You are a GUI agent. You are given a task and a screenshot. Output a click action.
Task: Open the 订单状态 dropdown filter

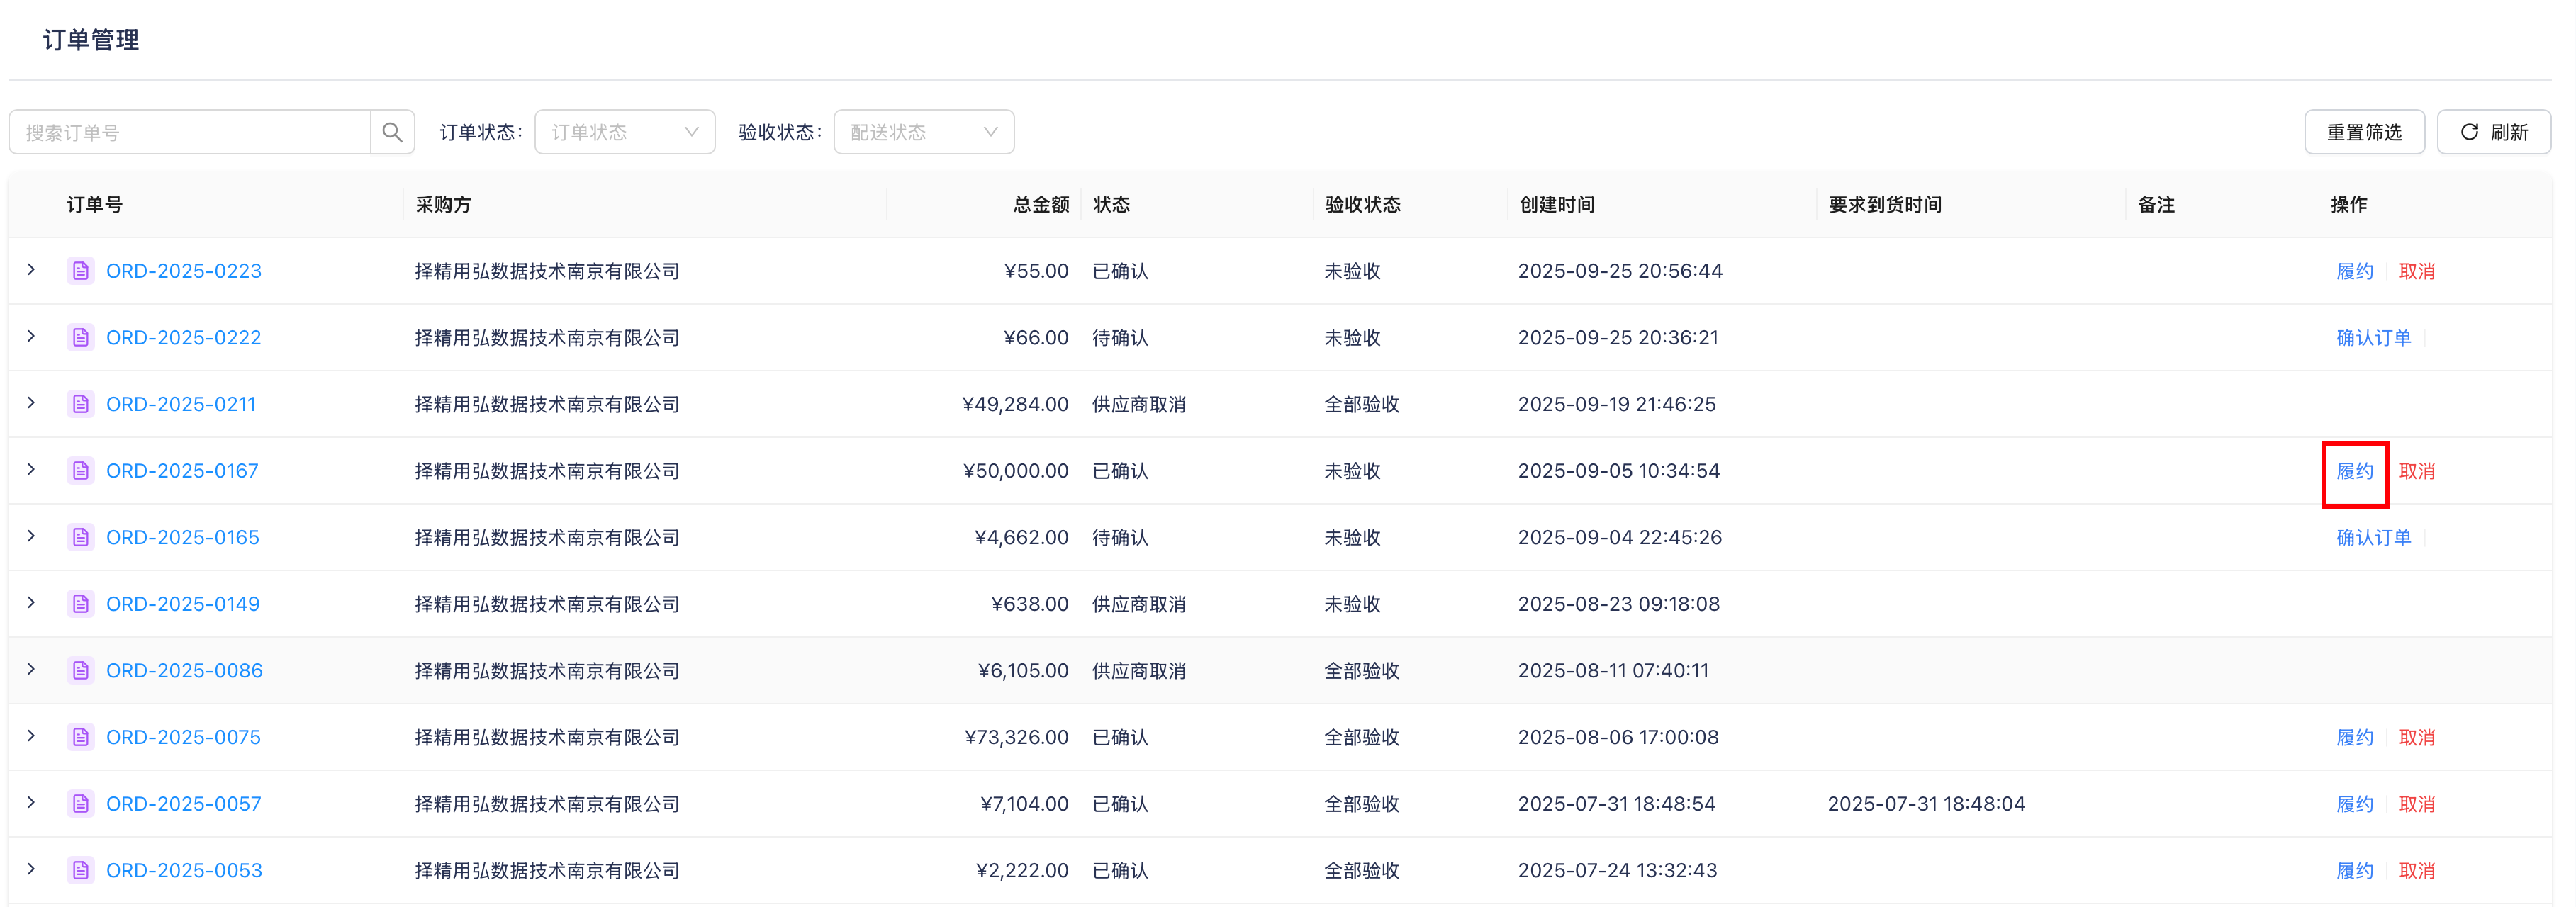pyautogui.click(x=624, y=132)
